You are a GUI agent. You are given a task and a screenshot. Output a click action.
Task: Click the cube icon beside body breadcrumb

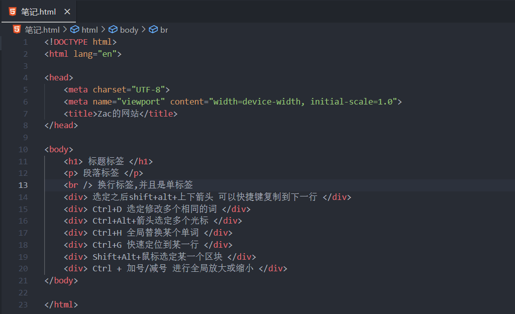(x=113, y=30)
